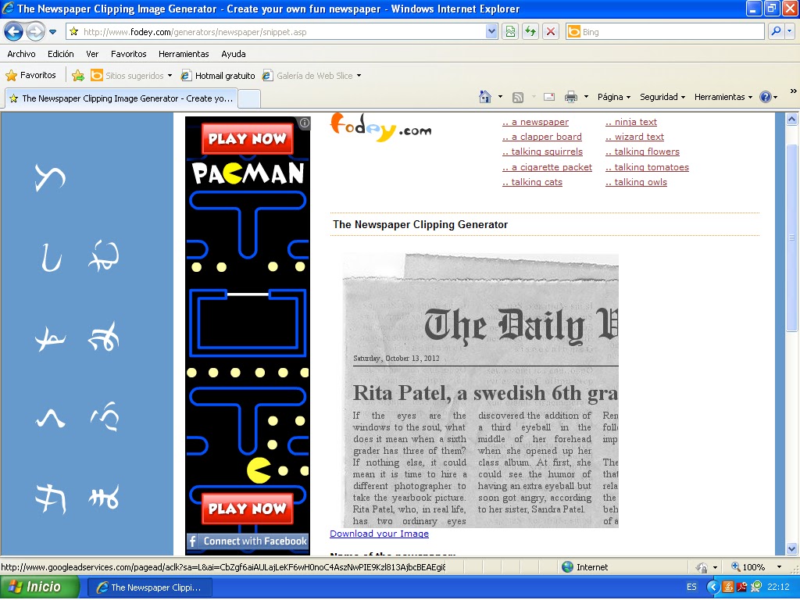The width and height of the screenshot is (800, 600).
Task: Open the 'ninja text' link
Action: [631, 122]
